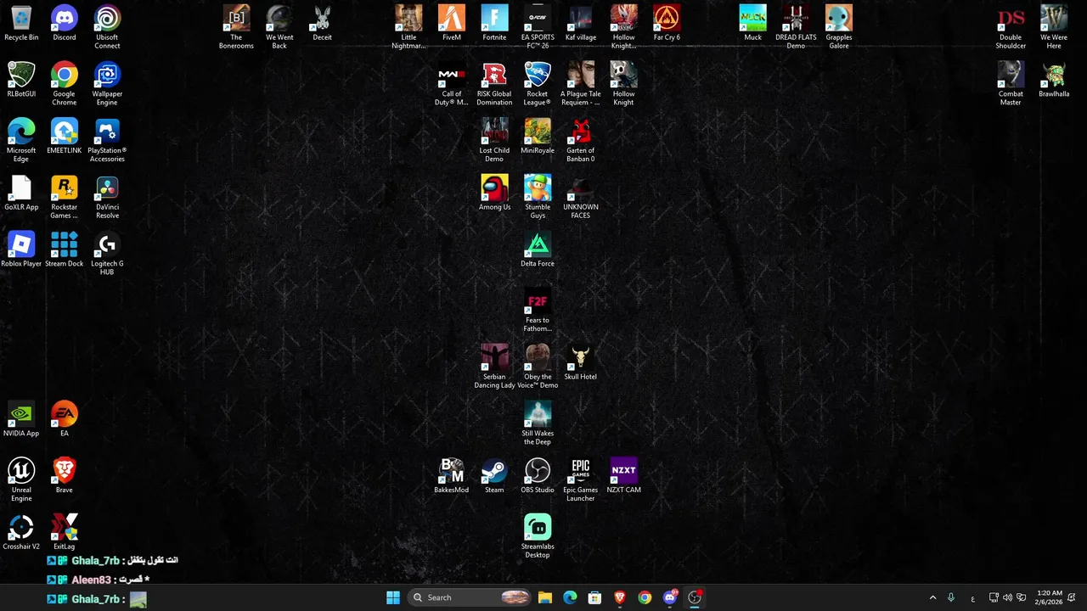Screen dimensions: 1087x611
Task: Show hidden system tray icons chevron
Action: (x=932, y=597)
